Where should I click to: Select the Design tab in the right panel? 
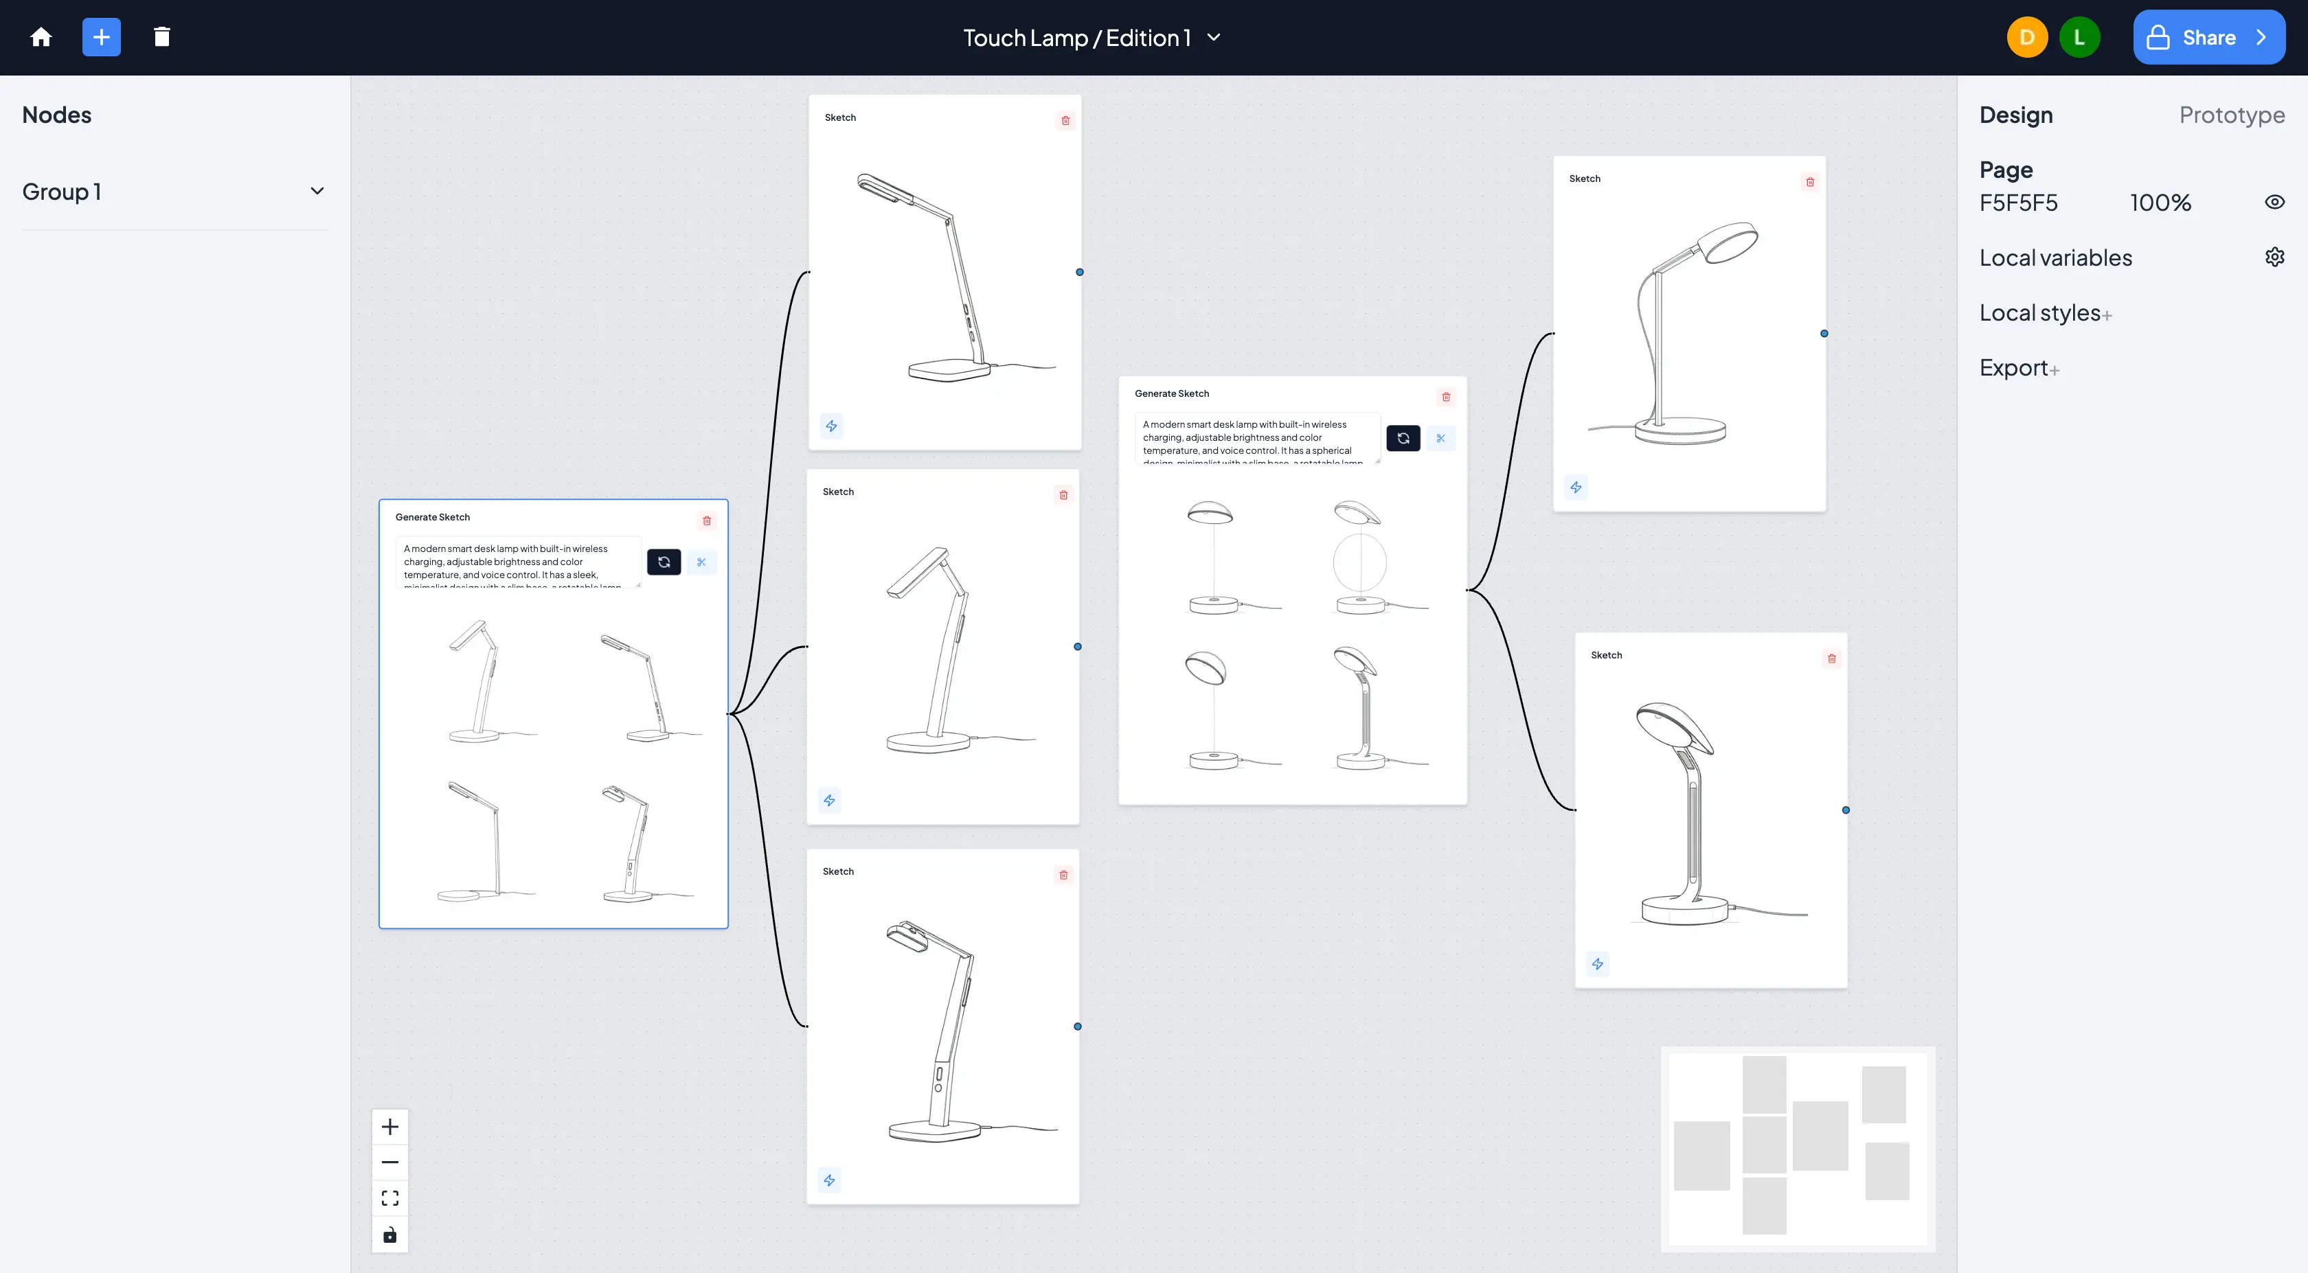click(2016, 115)
